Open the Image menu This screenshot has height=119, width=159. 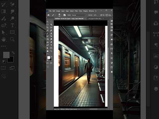[58, 11]
